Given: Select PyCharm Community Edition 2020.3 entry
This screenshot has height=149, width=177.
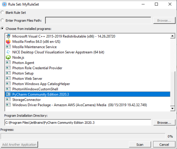Looking at the screenshot, I should pyautogui.click(x=87, y=94).
